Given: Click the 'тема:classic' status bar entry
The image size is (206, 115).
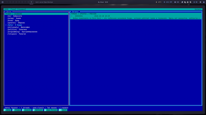Looking at the screenshot, I should tap(38, 108).
